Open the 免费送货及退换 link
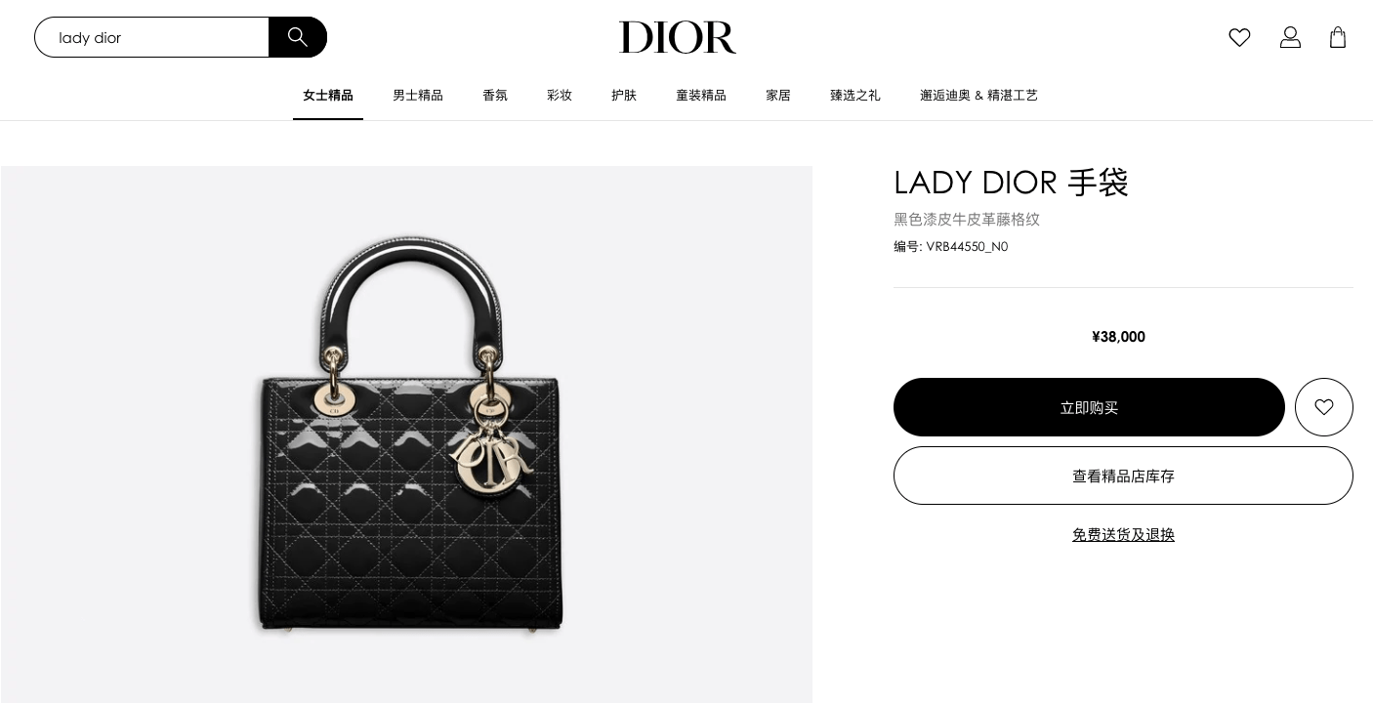This screenshot has width=1373, height=703. [1123, 535]
